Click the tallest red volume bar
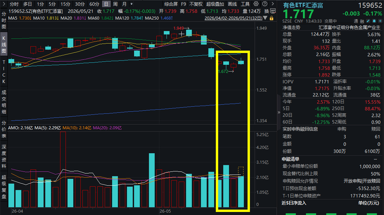This screenshot has height=215, width=384. point(63,169)
